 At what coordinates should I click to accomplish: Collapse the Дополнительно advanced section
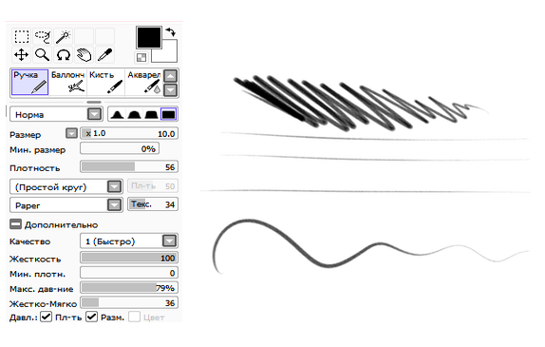pyautogui.click(x=15, y=224)
